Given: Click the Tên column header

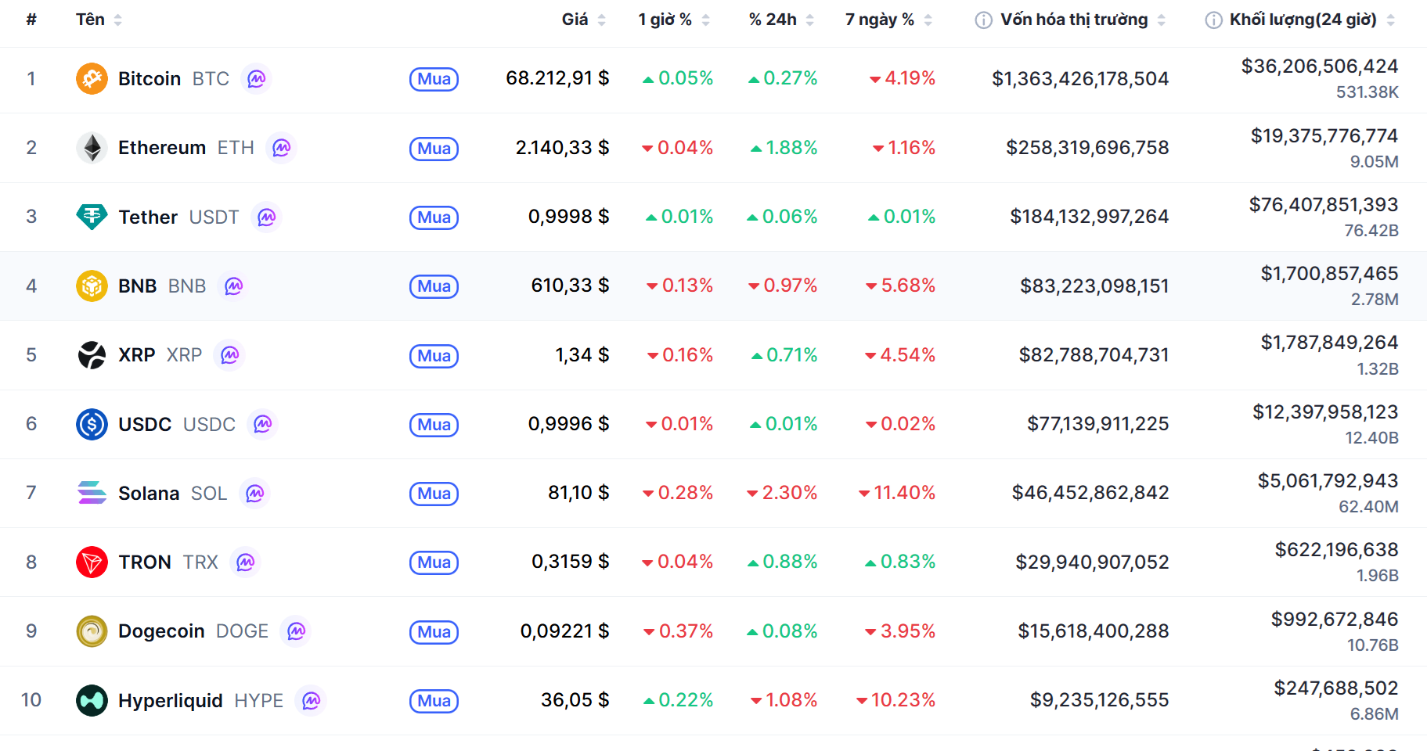Looking at the screenshot, I should (91, 20).
